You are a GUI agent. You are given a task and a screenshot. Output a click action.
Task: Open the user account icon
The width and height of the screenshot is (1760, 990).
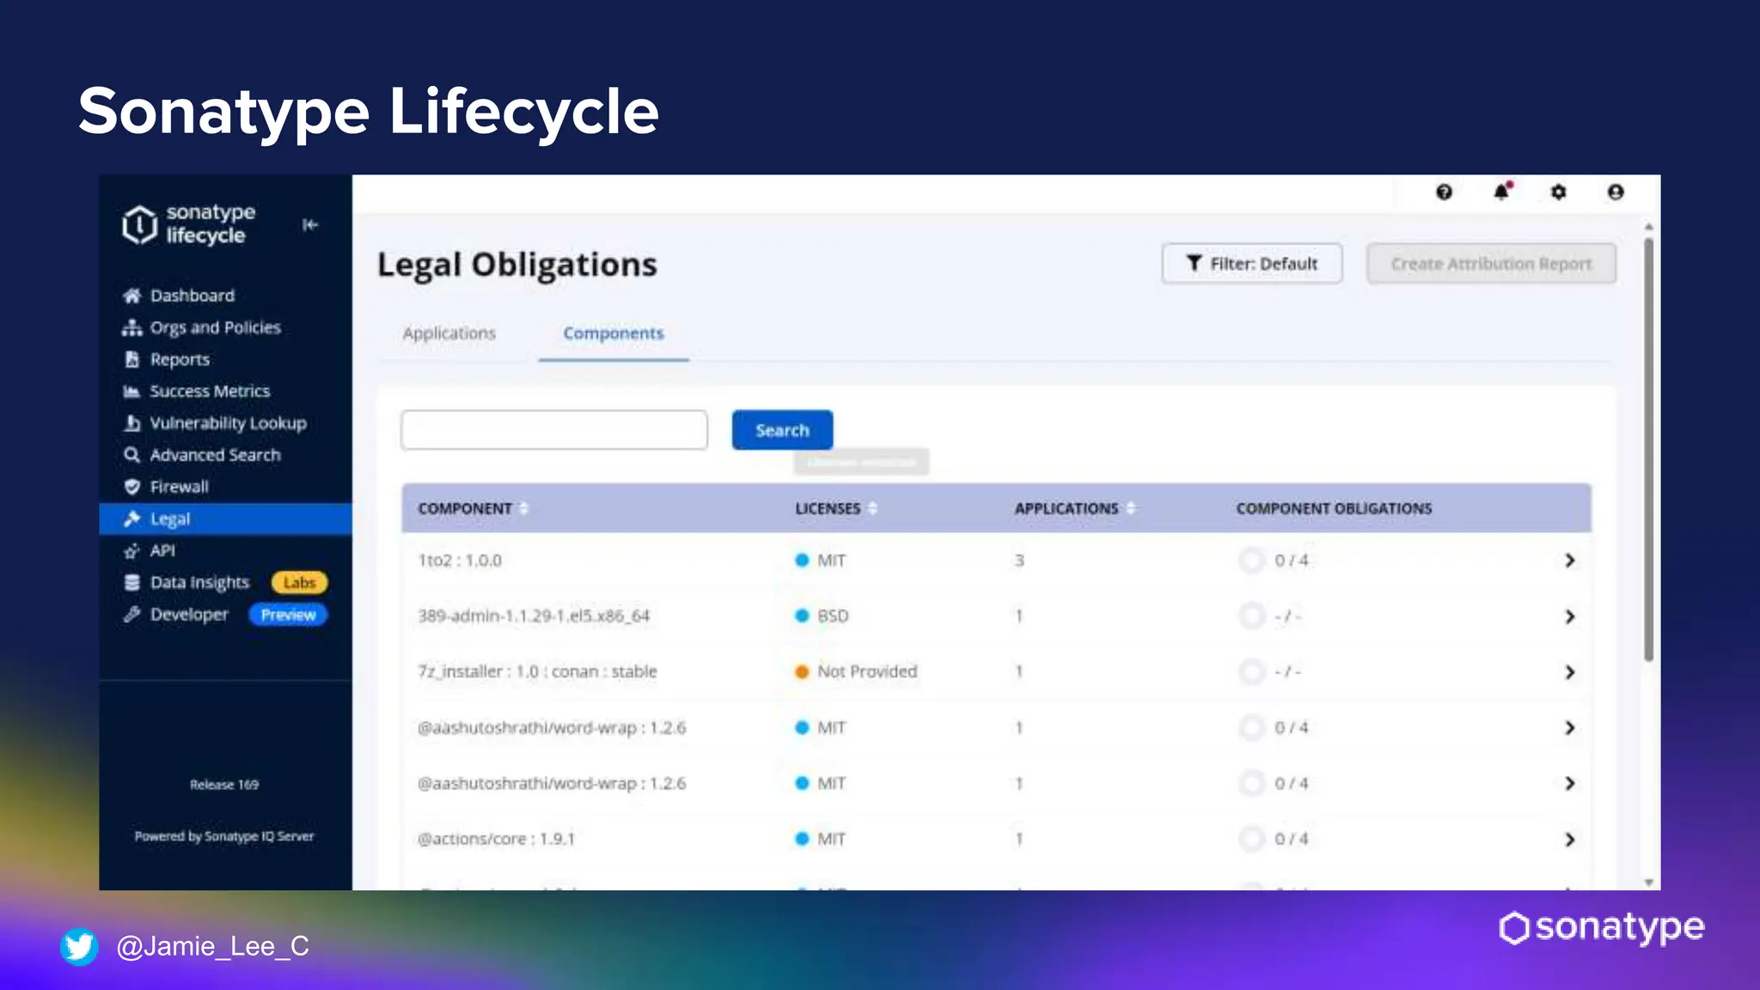pyautogui.click(x=1616, y=192)
